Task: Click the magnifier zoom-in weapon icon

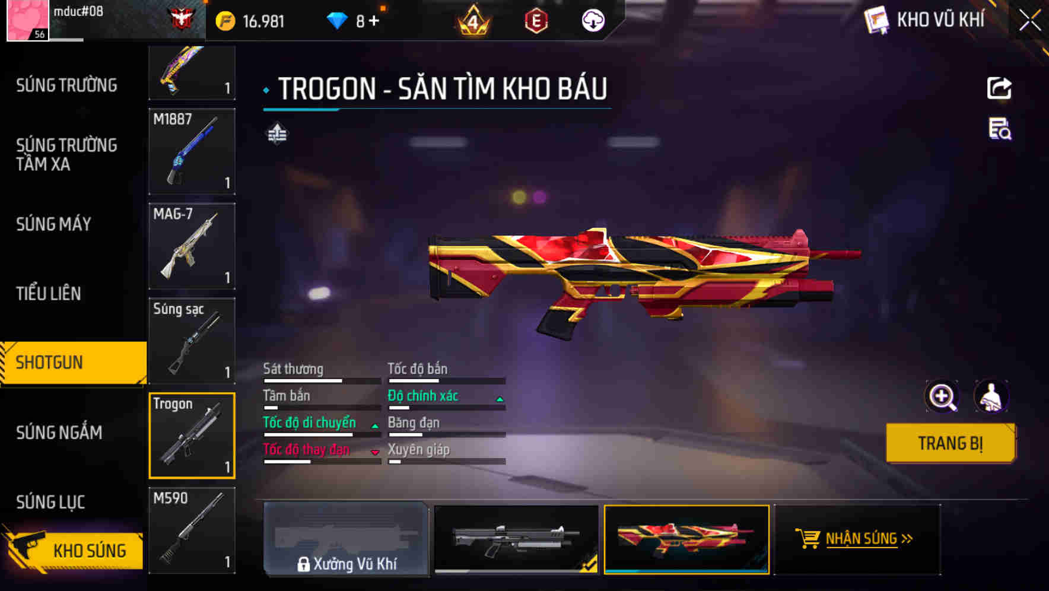Action: [942, 396]
